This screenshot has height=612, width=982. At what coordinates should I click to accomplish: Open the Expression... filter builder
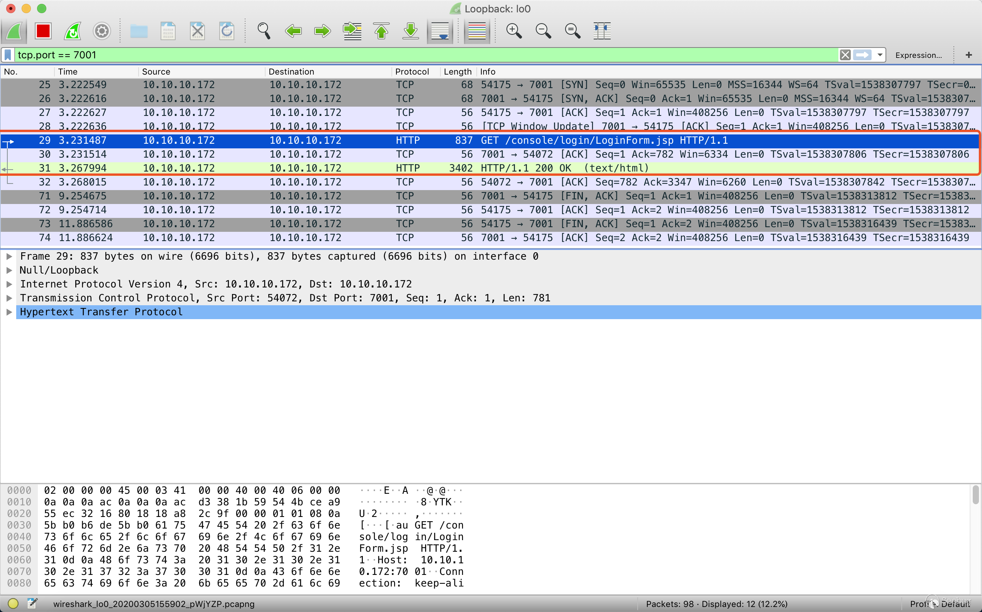point(918,55)
